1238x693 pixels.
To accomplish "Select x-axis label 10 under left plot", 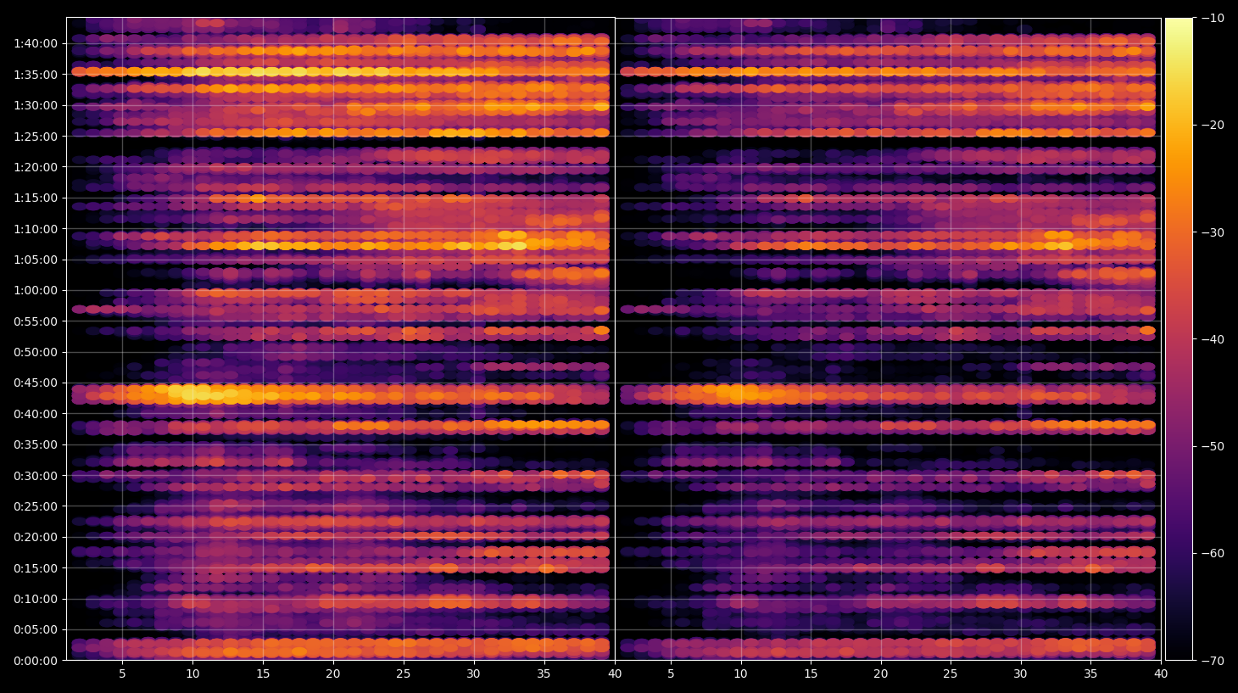I will 192,674.
